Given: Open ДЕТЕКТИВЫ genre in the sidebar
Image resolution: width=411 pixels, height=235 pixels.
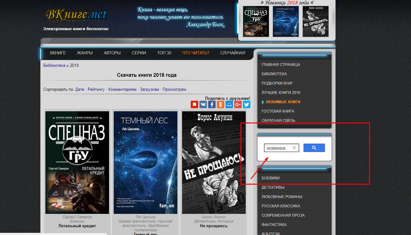Looking at the screenshot, I should (x=273, y=187).
